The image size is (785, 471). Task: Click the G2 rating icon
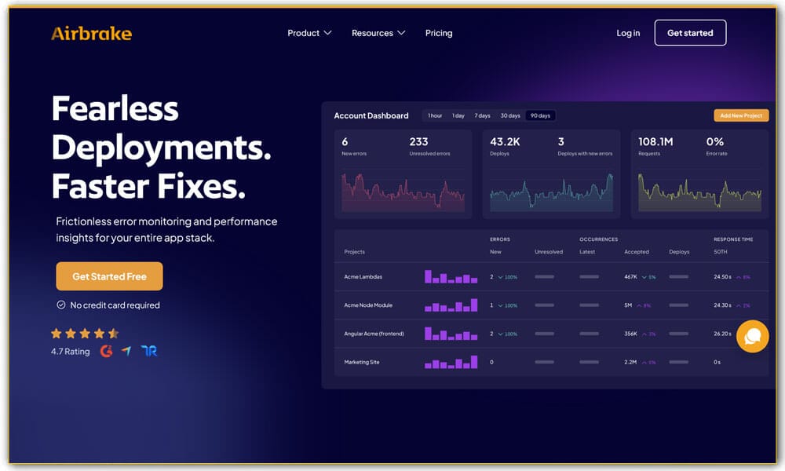point(108,352)
